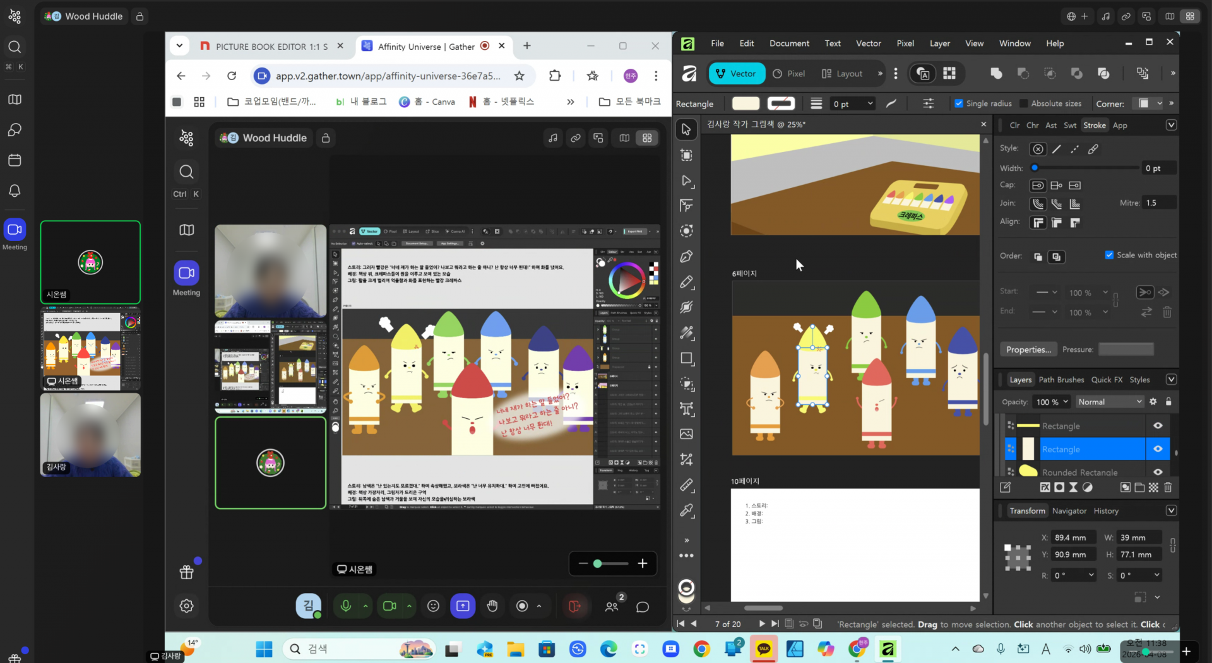Click the raise hand icon in Gather
This screenshot has width=1212, height=663.
pos(492,606)
